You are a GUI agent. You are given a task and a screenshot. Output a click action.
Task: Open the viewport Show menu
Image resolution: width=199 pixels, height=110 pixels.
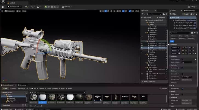[x=24, y=11]
